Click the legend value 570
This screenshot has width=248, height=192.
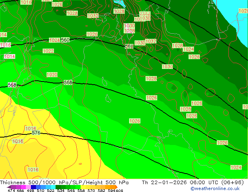[x=91, y=190]
